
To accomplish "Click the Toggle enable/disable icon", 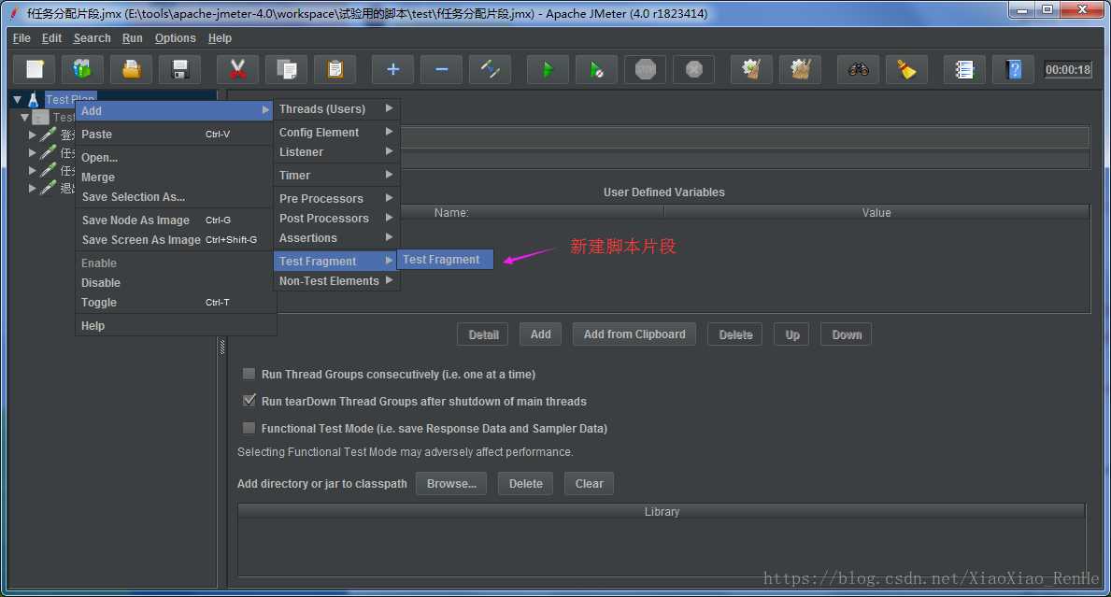I will [x=491, y=69].
